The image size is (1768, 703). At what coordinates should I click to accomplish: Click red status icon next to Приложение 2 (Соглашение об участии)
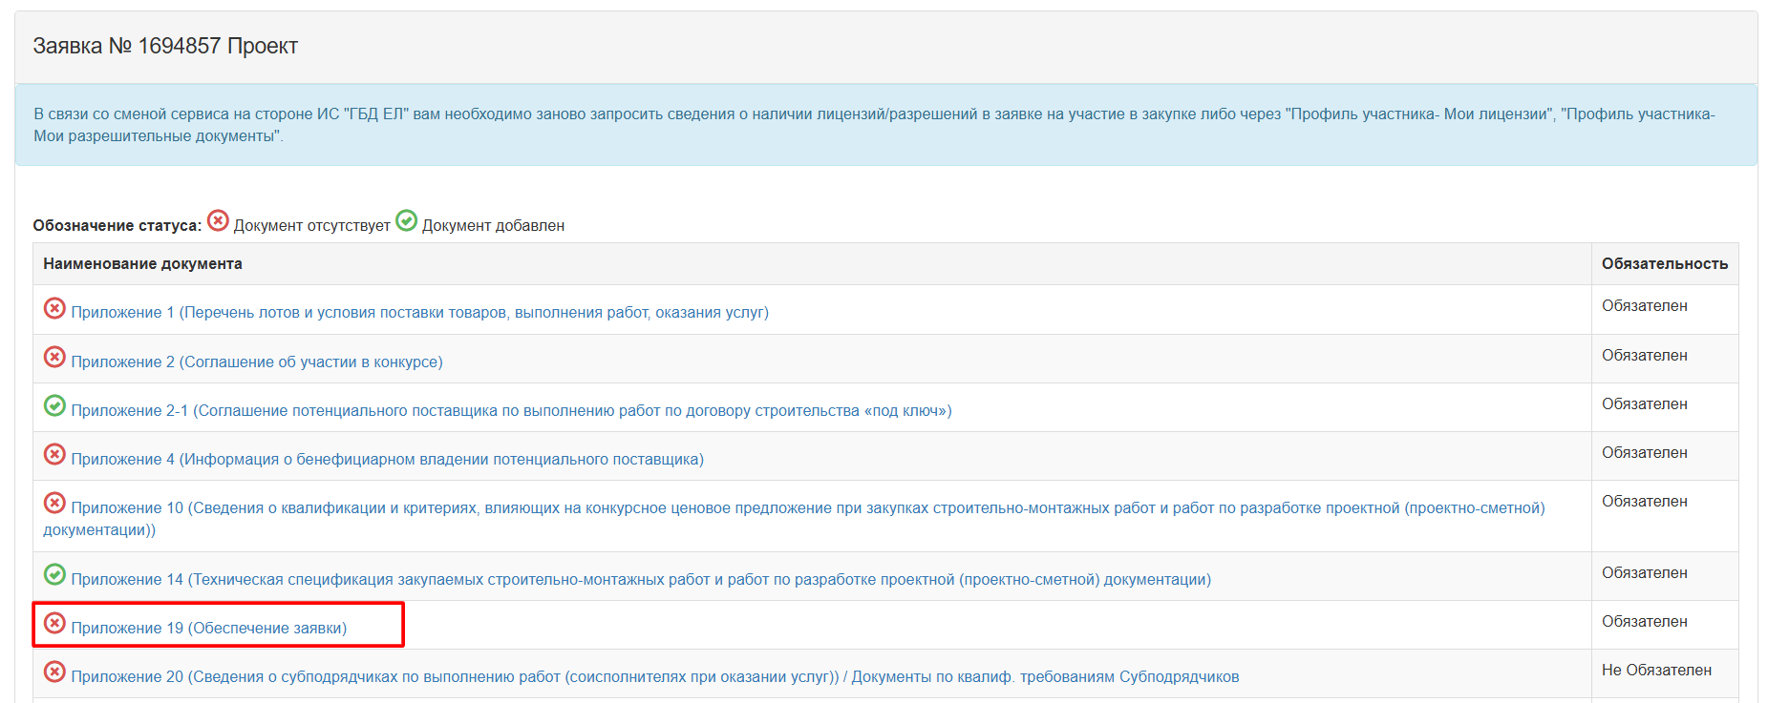coord(54,358)
